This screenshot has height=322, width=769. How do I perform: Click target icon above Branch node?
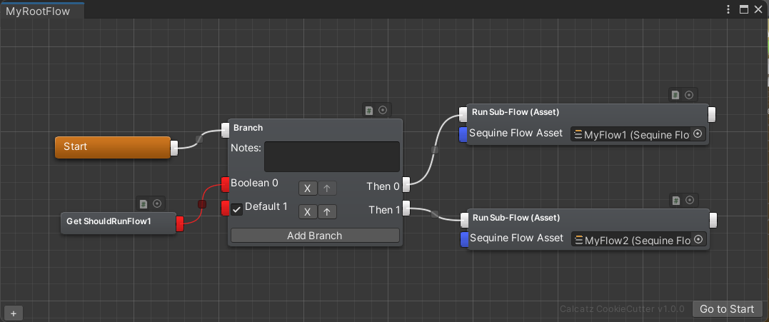coord(383,110)
